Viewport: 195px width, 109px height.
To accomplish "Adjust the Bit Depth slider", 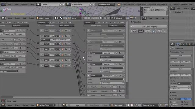I will click(180, 87).
